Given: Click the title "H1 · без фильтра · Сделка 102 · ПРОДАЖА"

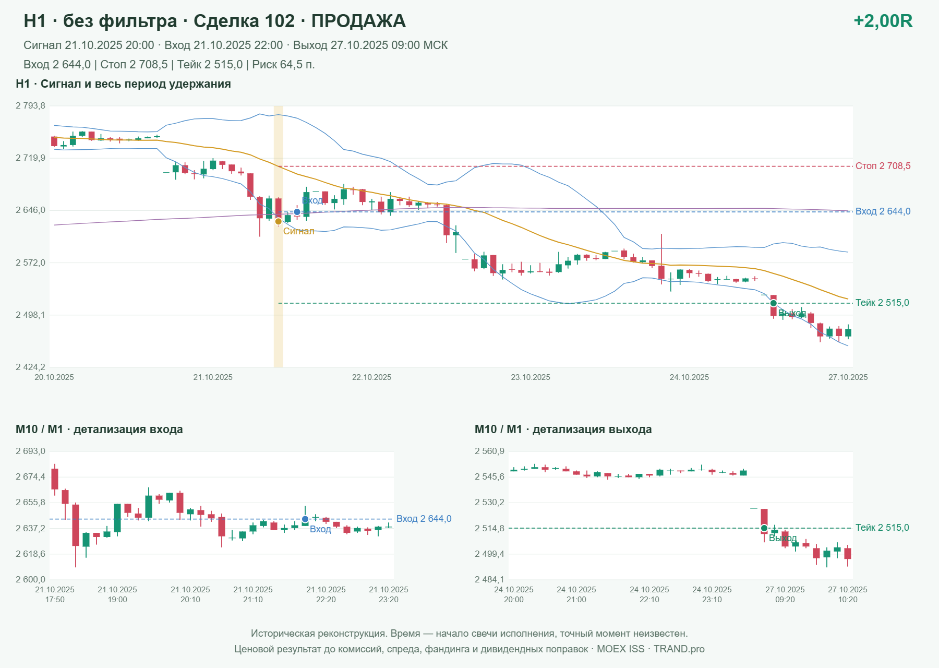Looking at the screenshot, I should [x=214, y=21].
